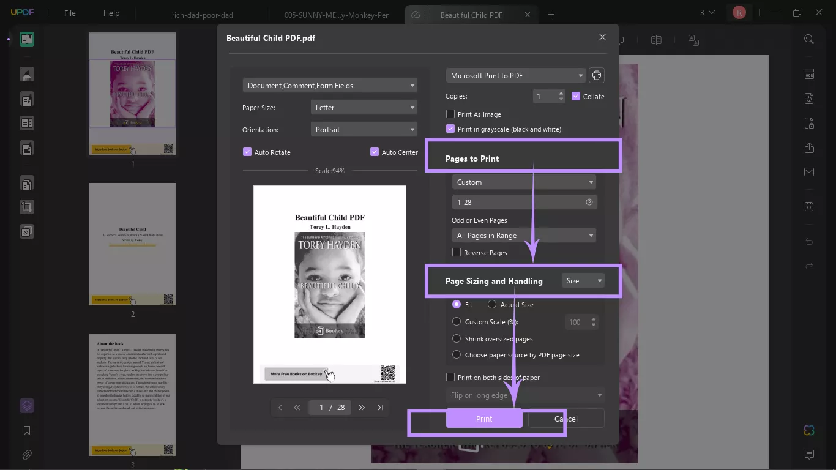This screenshot has height=470, width=836.
Task: Click the Save as other icon
Action: (x=809, y=206)
